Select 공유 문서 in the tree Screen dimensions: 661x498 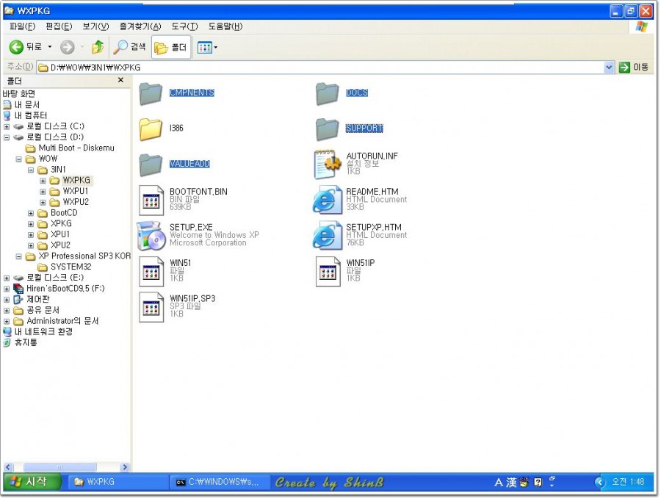click(x=43, y=311)
